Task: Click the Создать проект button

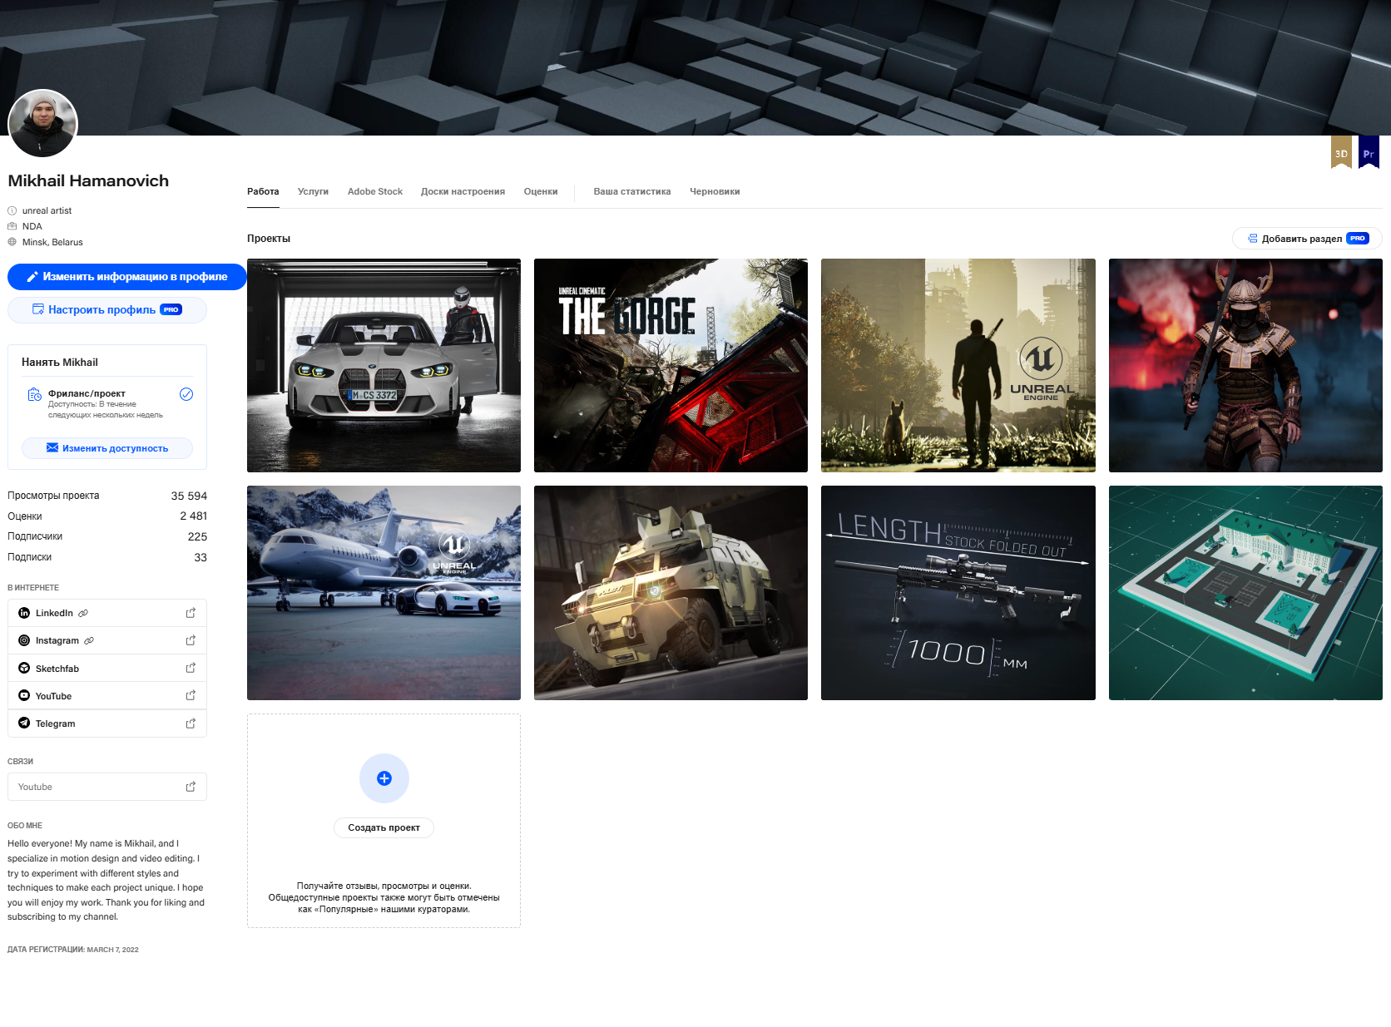Action: click(384, 827)
